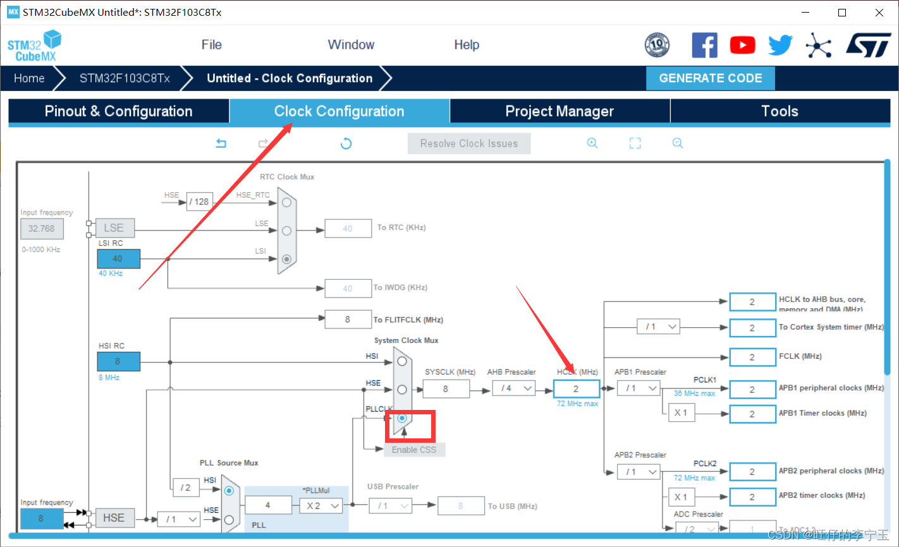Click Resolve Clock Issues button

(x=469, y=143)
